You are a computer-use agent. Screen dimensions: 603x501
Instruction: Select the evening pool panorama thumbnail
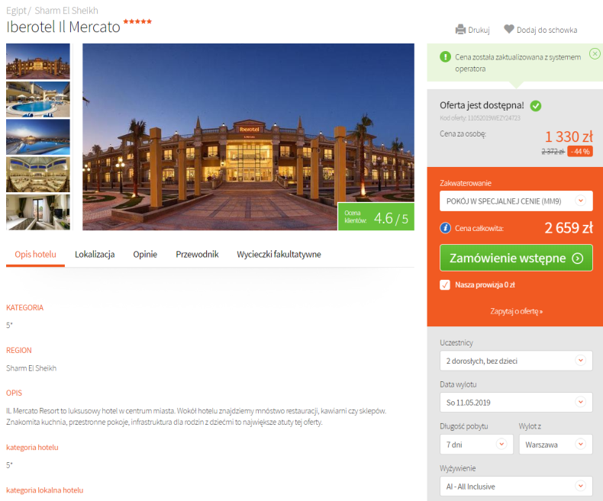pos(38,136)
